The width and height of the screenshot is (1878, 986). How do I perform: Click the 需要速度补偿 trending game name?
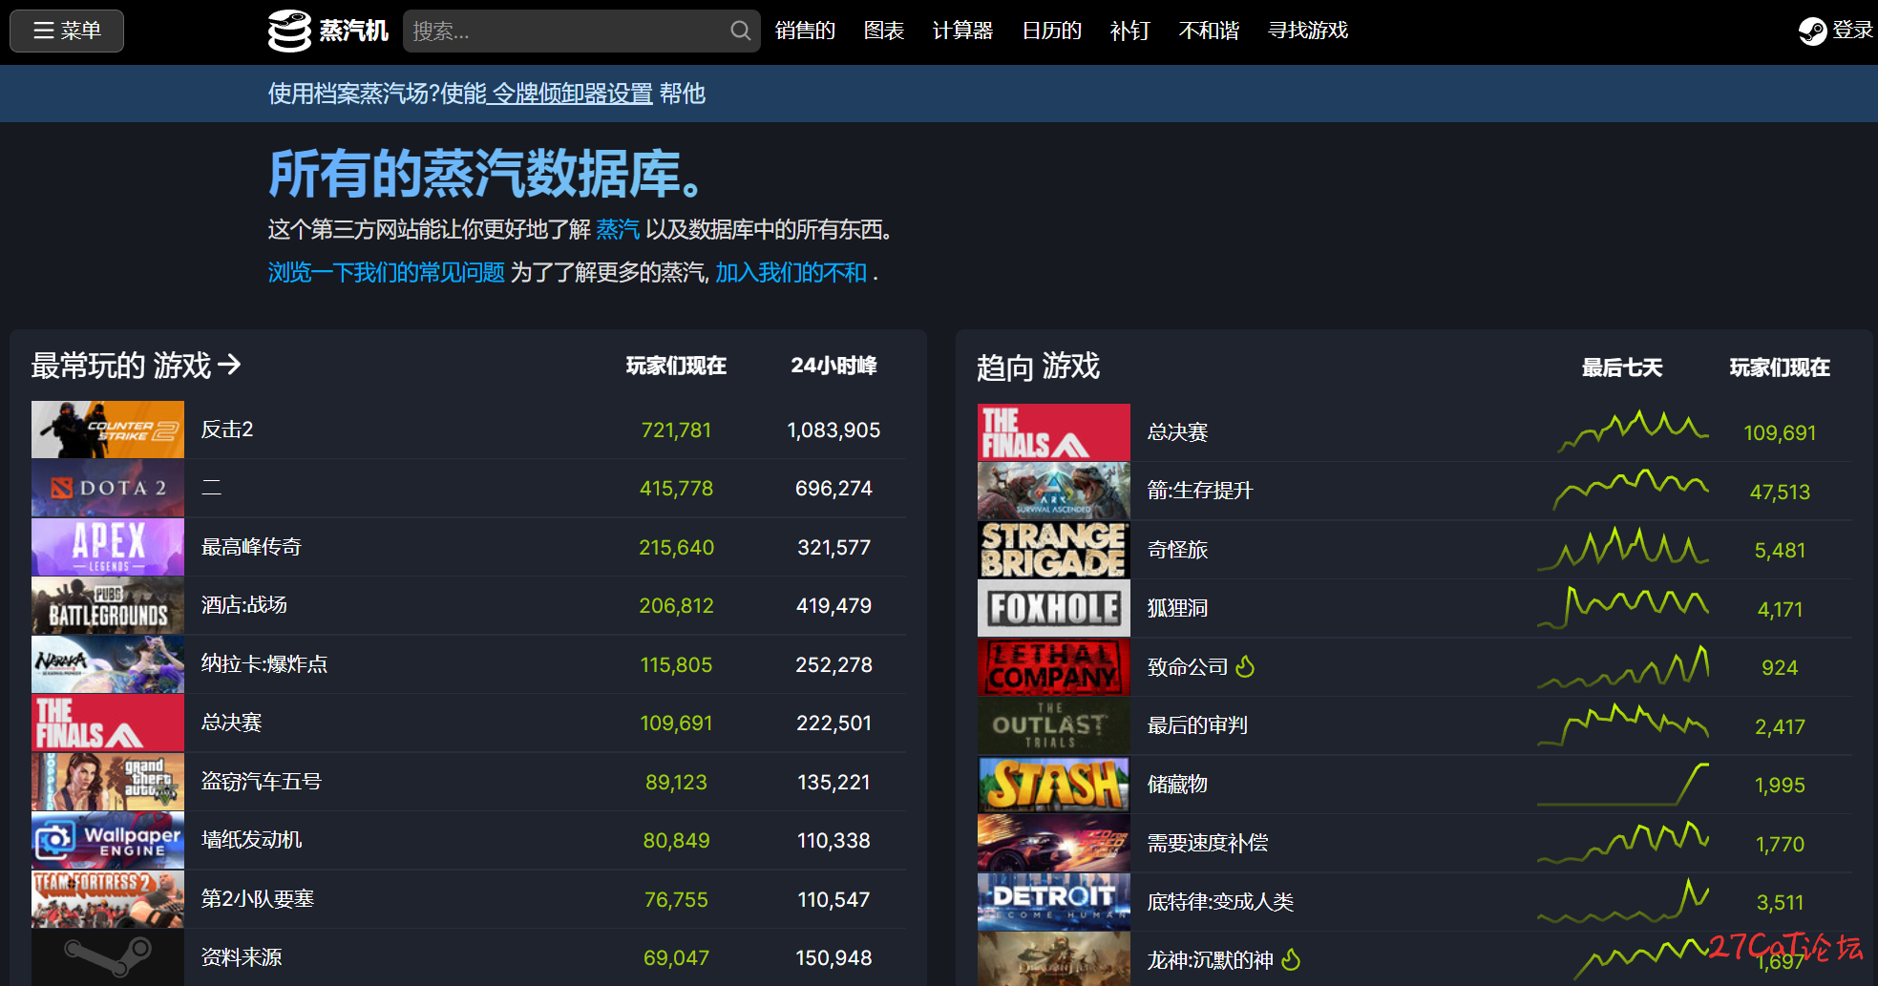pyautogui.click(x=1208, y=843)
